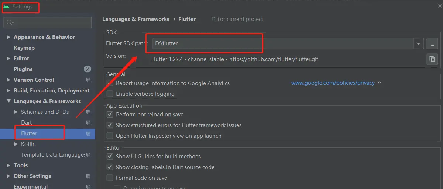Select Flutter in settings tree
The image size is (443, 189).
coord(29,133)
